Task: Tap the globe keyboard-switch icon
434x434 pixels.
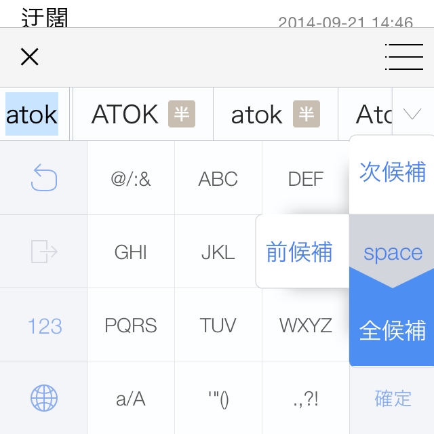Action: (43, 398)
